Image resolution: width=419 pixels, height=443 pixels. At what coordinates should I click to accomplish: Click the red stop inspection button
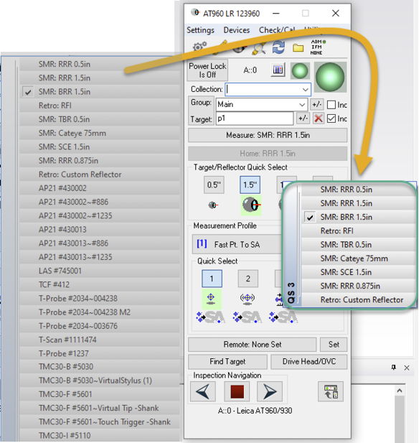pyautogui.click(x=237, y=391)
